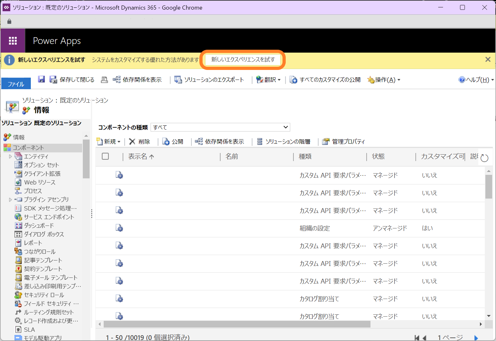The width and height of the screenshot is (496, 341).
Task: Click 保存して閉じる in the toolbar
Action: point(72,80)
